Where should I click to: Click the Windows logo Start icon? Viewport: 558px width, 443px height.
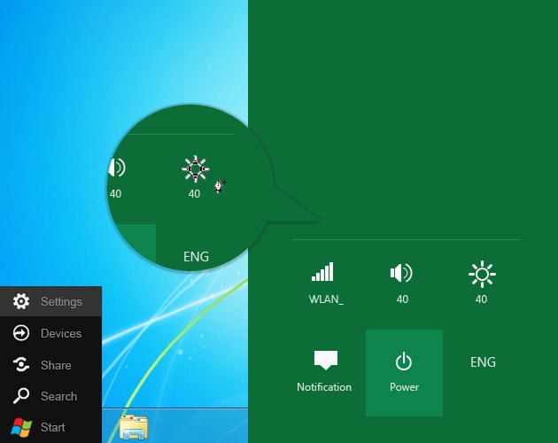[21, 427]
